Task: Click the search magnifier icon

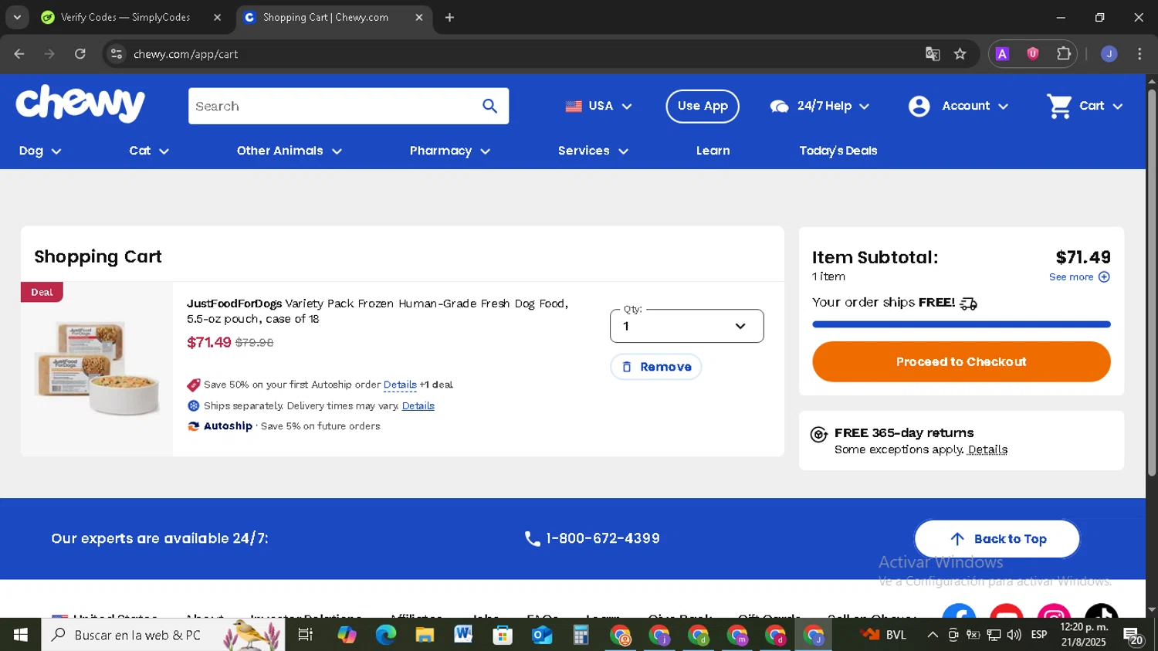Action: coord(490,106)
